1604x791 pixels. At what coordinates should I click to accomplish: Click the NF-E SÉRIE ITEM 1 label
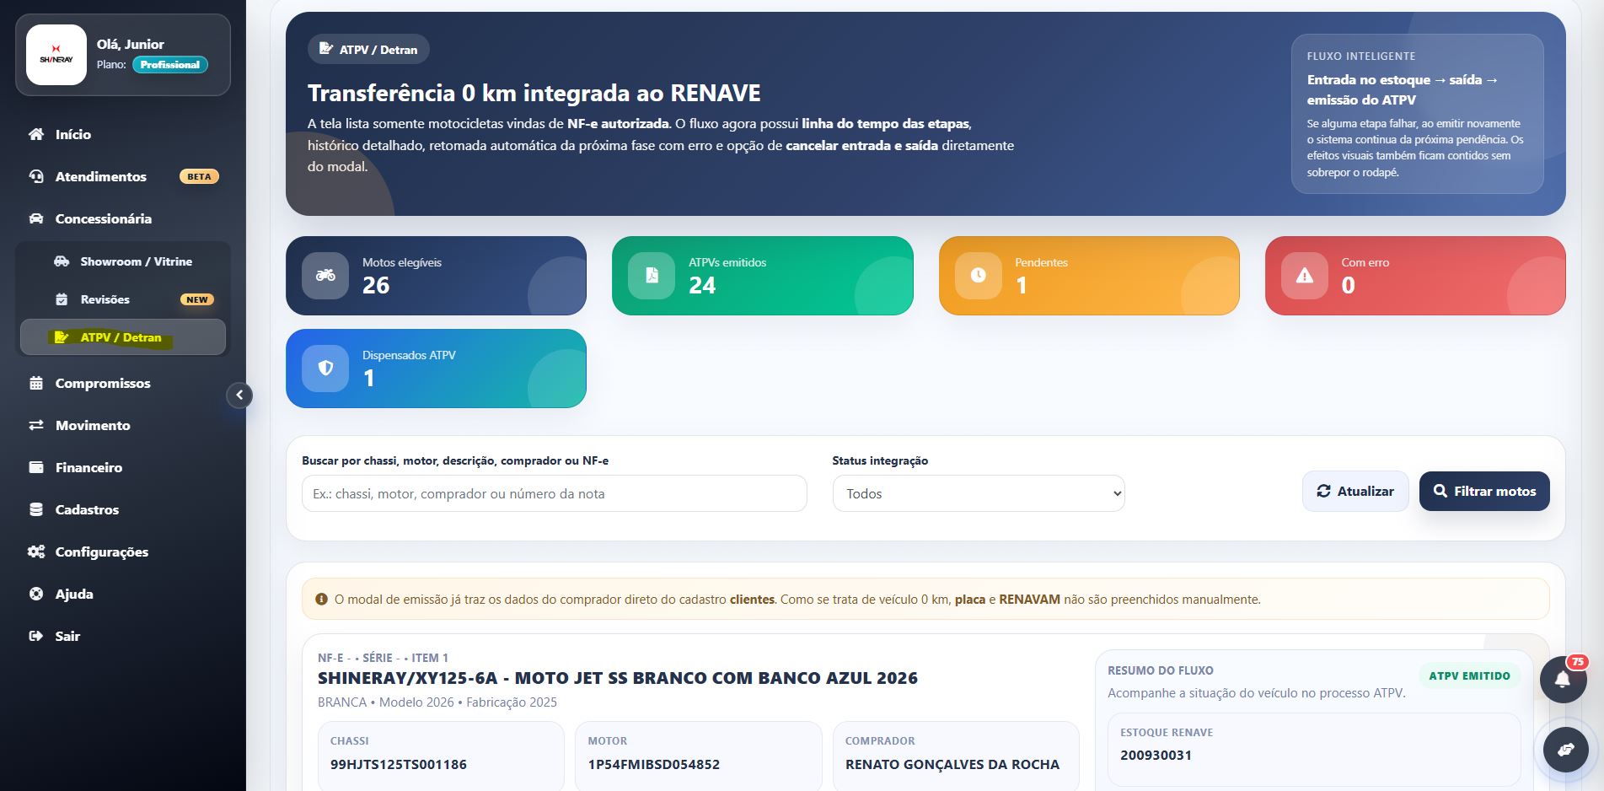coord(383,658)
